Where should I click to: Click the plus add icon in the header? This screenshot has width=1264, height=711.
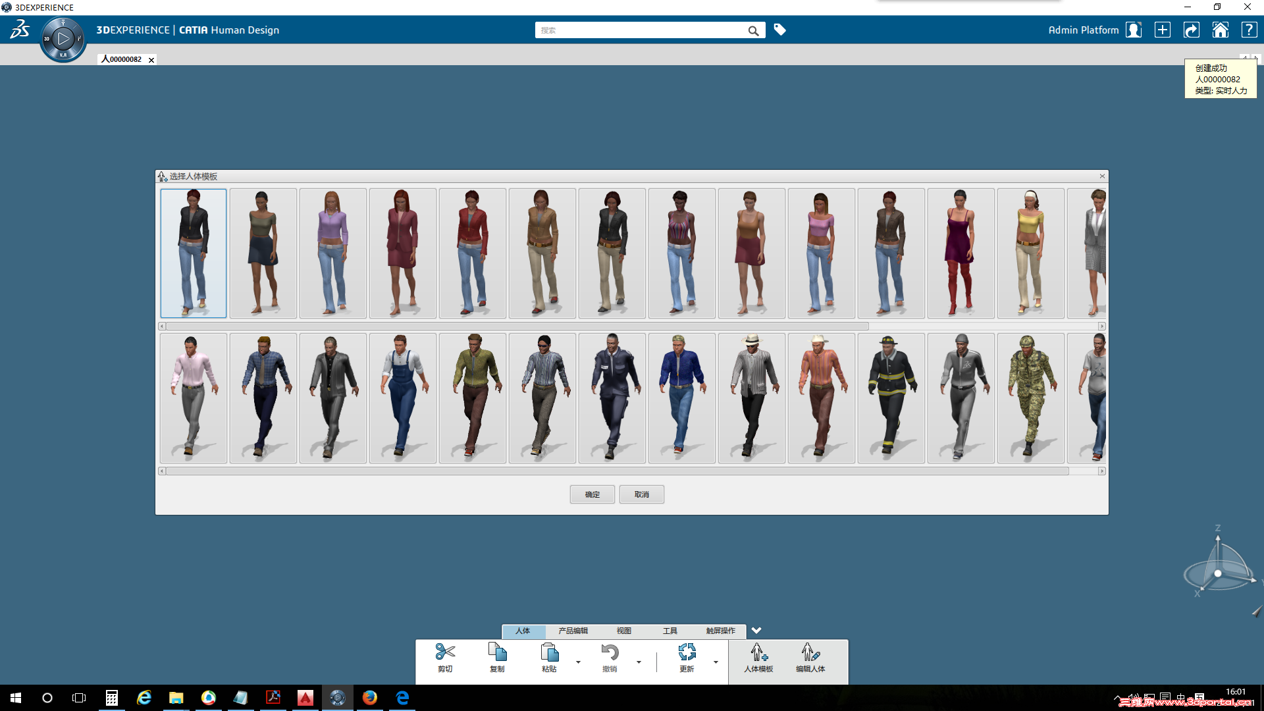1163,30
